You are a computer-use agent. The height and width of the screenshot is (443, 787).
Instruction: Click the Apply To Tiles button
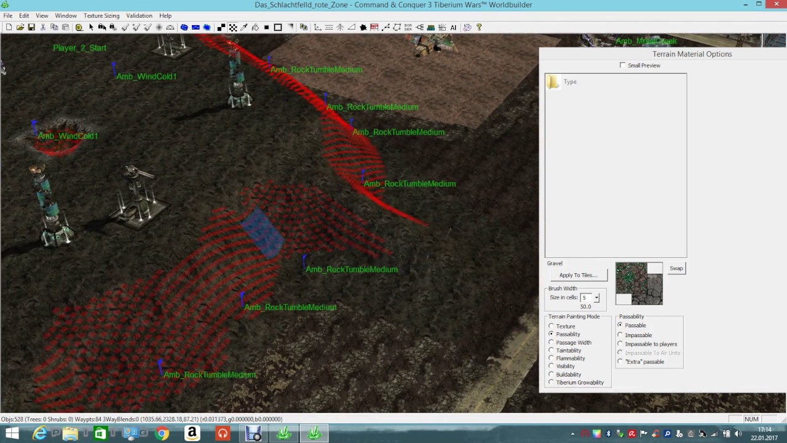[x=578, y=275]
